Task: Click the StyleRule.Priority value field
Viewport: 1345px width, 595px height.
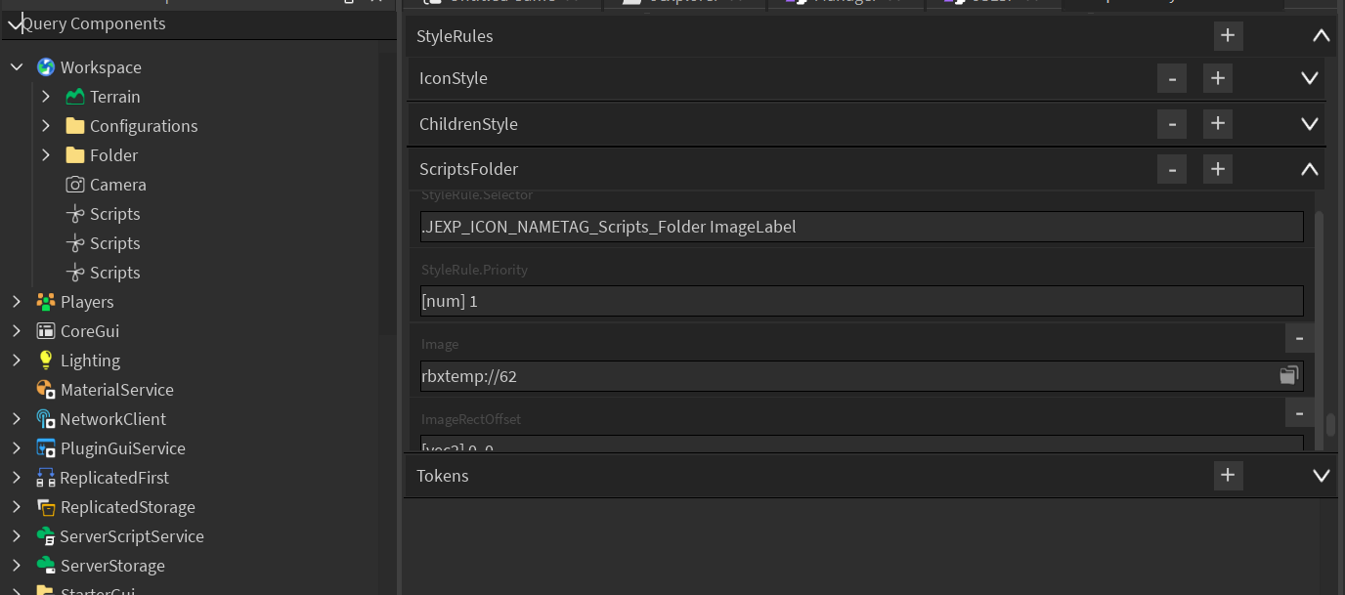Action: tap(861, 301)
